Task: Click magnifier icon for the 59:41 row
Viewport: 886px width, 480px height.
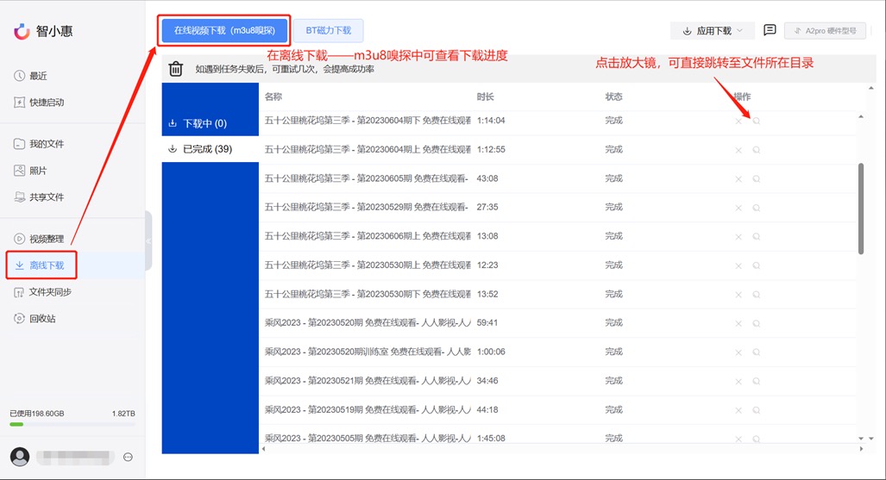Action: click(757, 323)
